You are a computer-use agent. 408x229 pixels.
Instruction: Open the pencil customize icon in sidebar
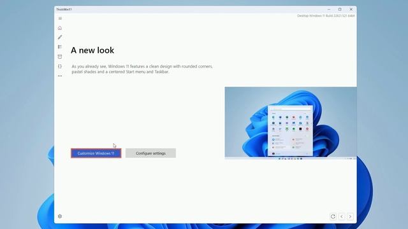(60, 38)
